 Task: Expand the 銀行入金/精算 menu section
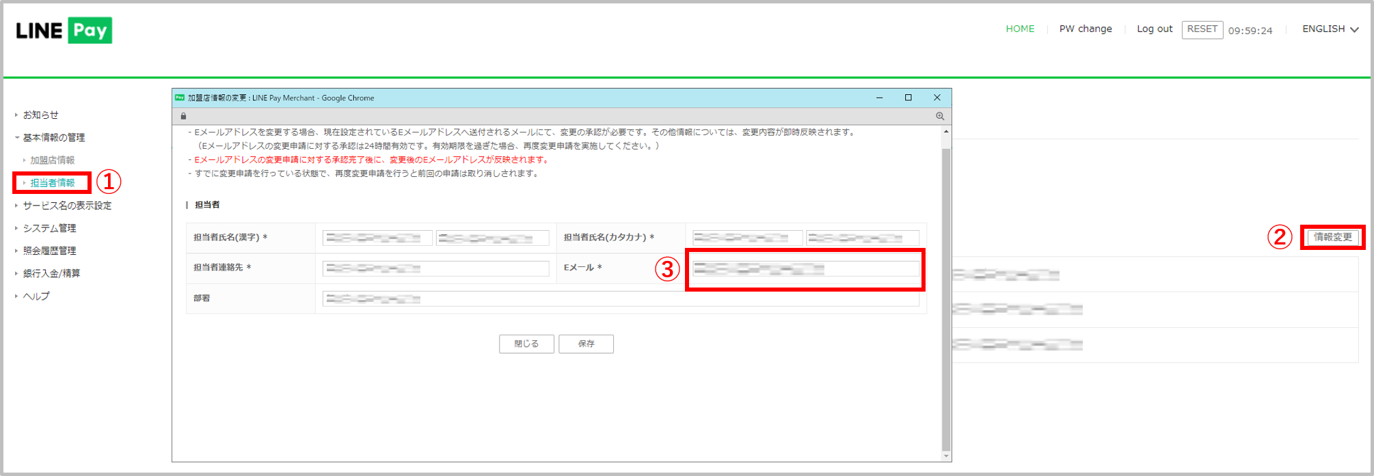click(x=51, y=273)
